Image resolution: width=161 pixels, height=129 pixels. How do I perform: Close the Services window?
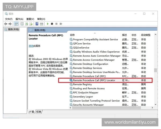(153, 14)
